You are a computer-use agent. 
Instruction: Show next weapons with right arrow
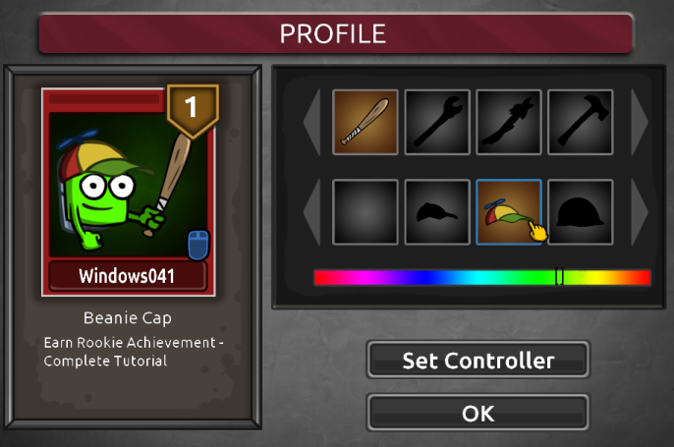[x=640, y=122]
